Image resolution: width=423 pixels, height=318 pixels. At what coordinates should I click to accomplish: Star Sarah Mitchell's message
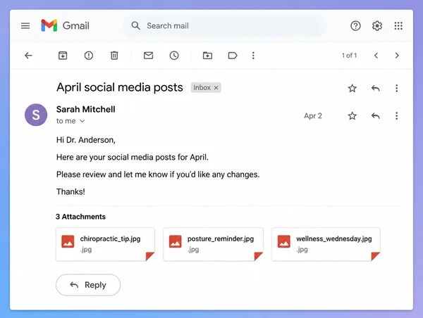click(x=352, y=116)
